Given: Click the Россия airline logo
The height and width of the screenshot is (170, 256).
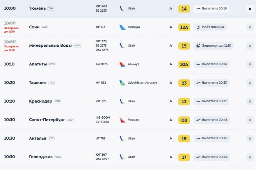Looking at the screenshot, I should pos(122,120).
